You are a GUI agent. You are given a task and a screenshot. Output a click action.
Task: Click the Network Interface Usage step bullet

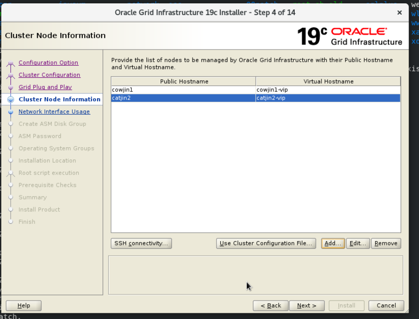point(11,112)
